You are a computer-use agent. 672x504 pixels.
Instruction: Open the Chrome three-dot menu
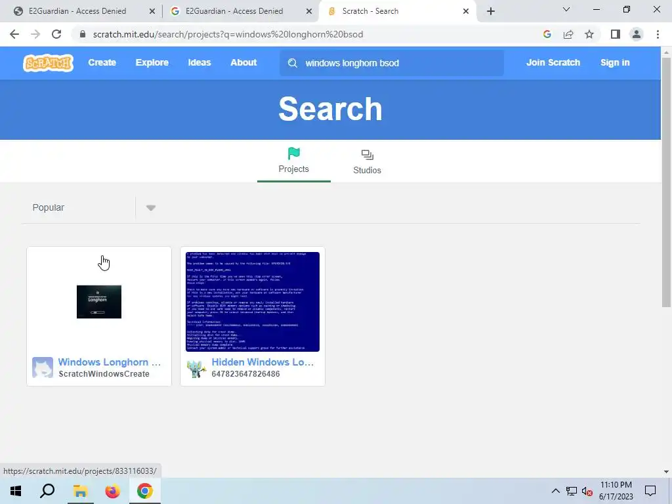(658, 34)
